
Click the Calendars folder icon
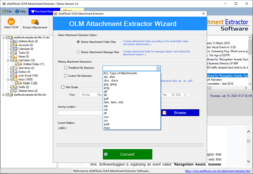pos(15,49)
